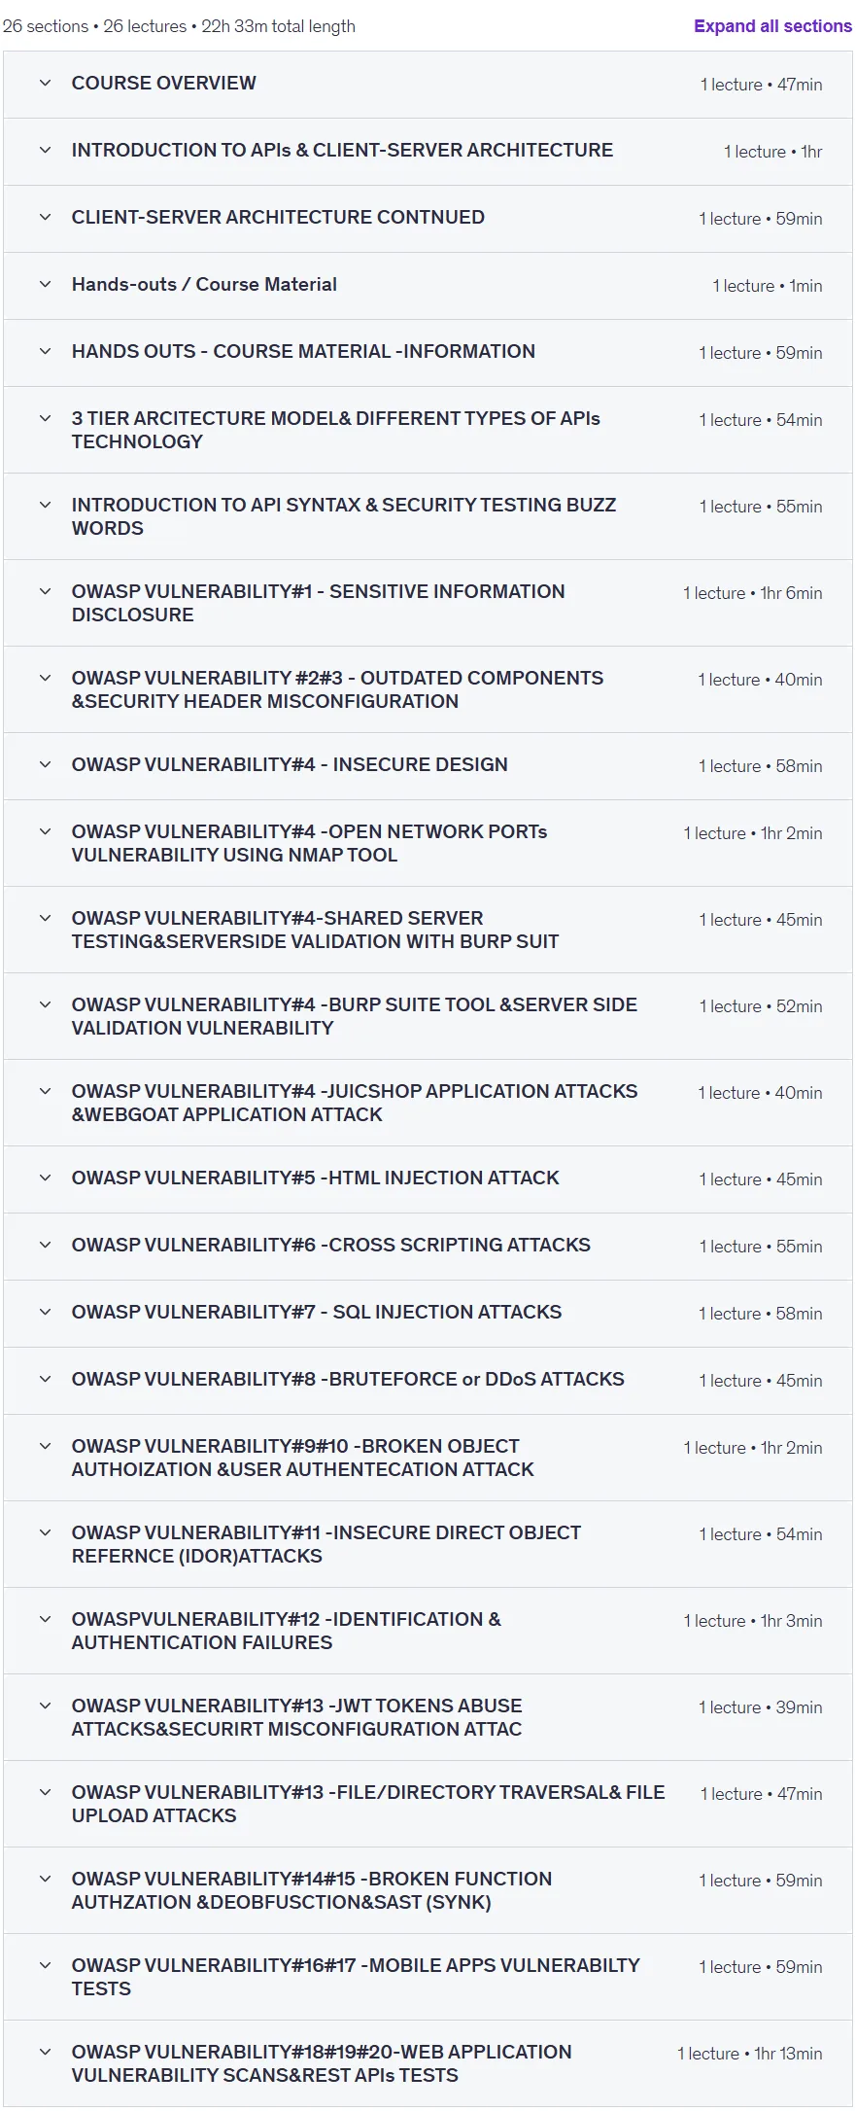856x2111 pixels.
Task: Expand the 3 TIER ARCITECTURE MODEL chevron
Action: [x=45, y=418]
